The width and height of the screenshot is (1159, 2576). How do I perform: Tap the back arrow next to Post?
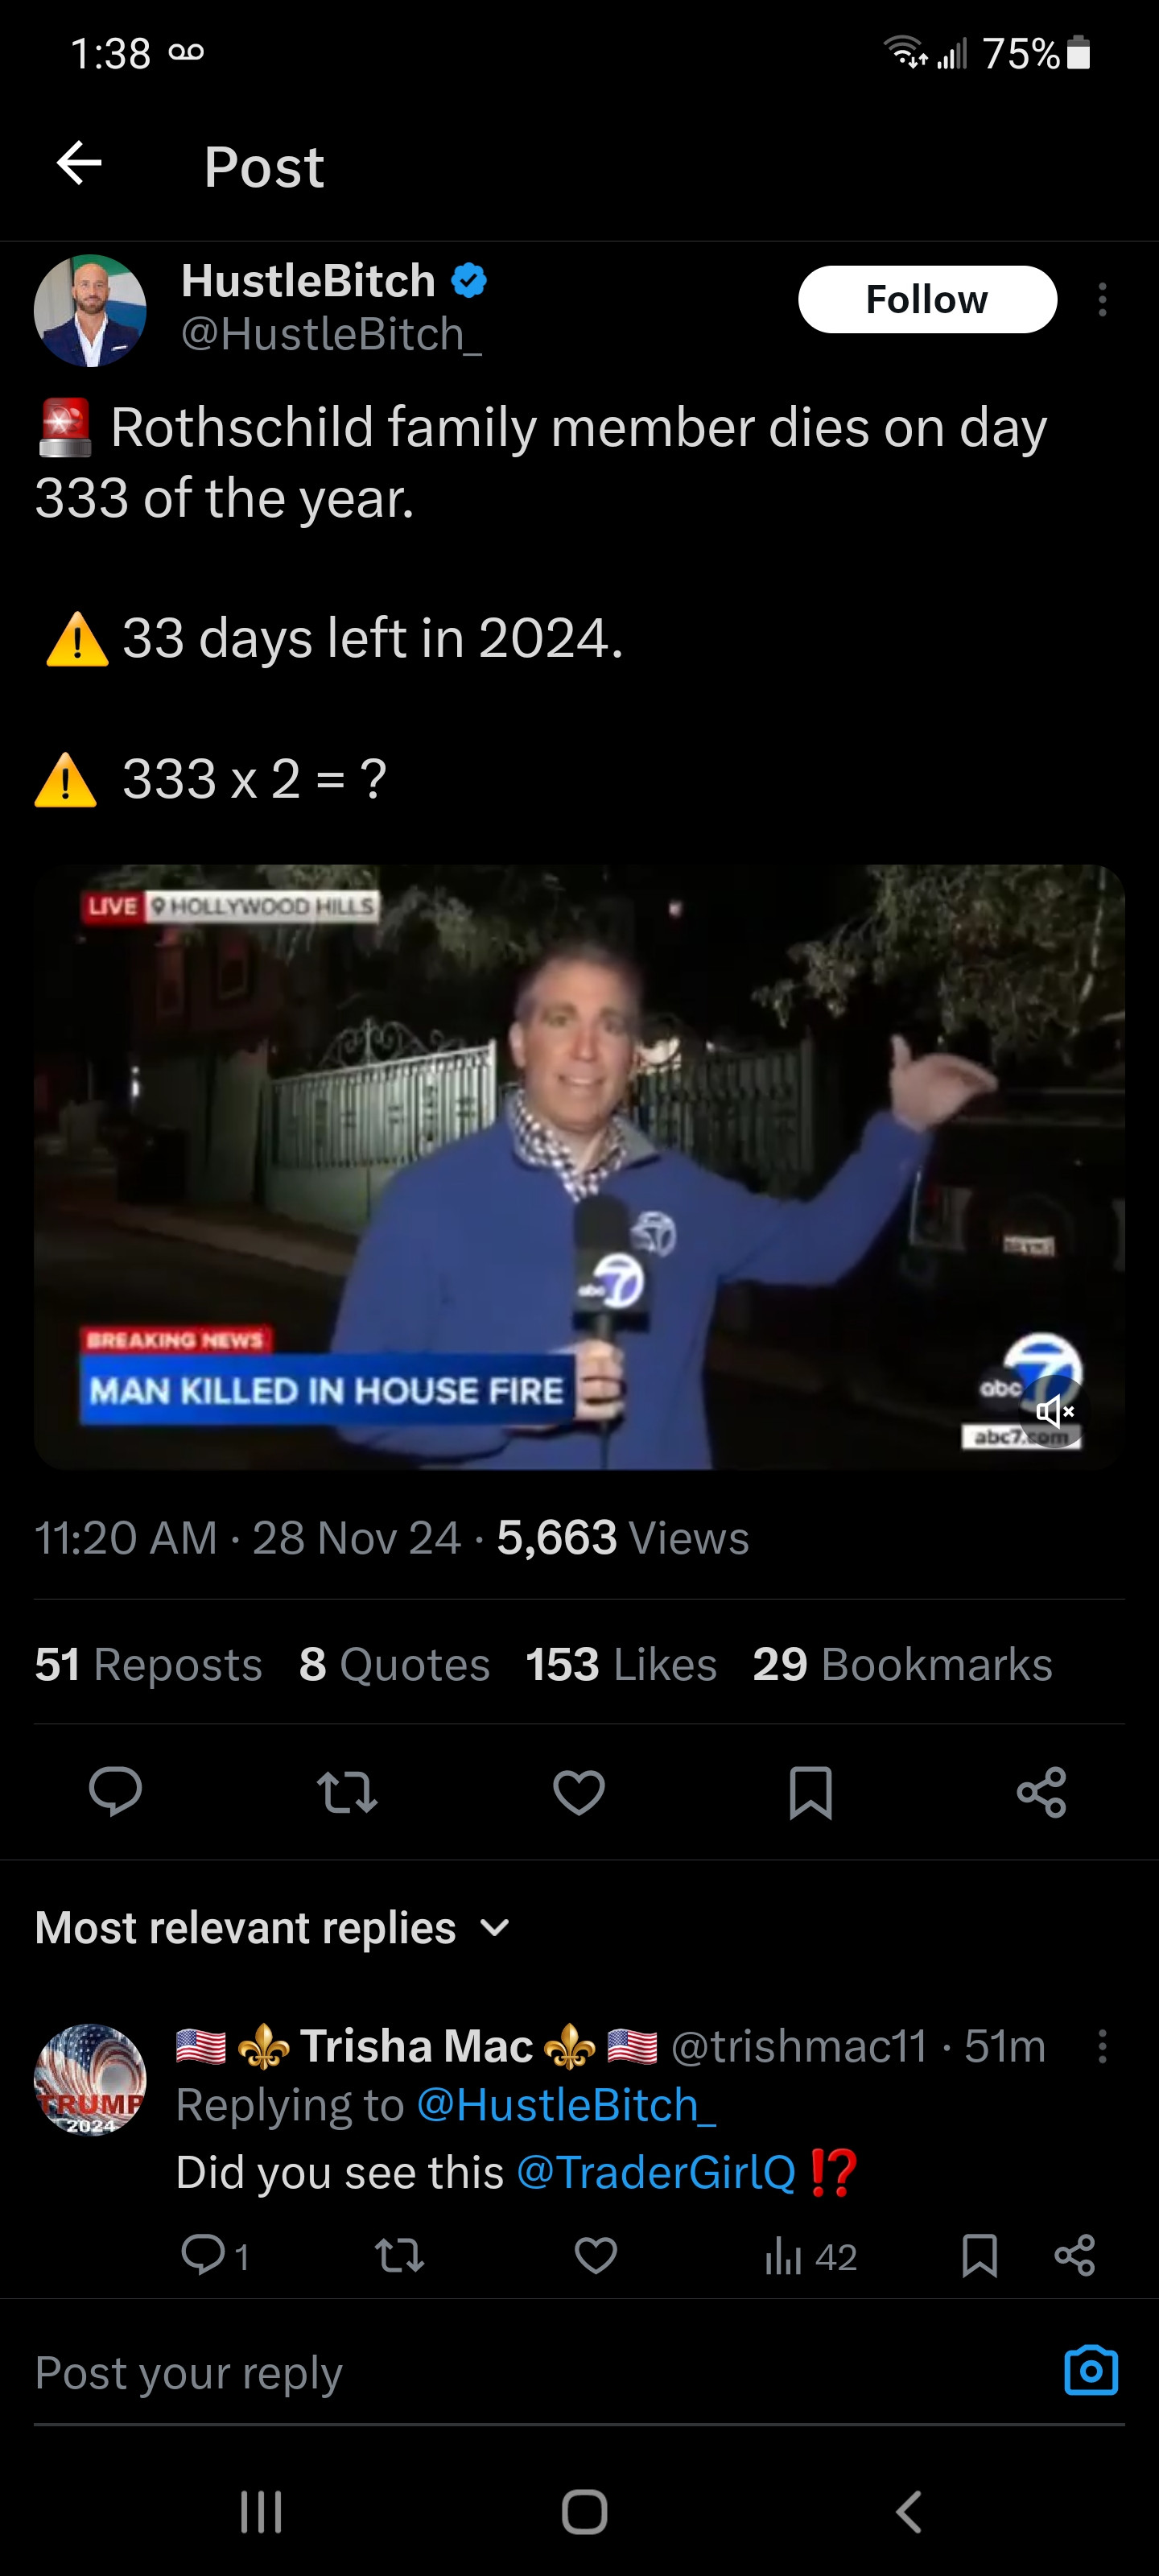tap(79, 163)
